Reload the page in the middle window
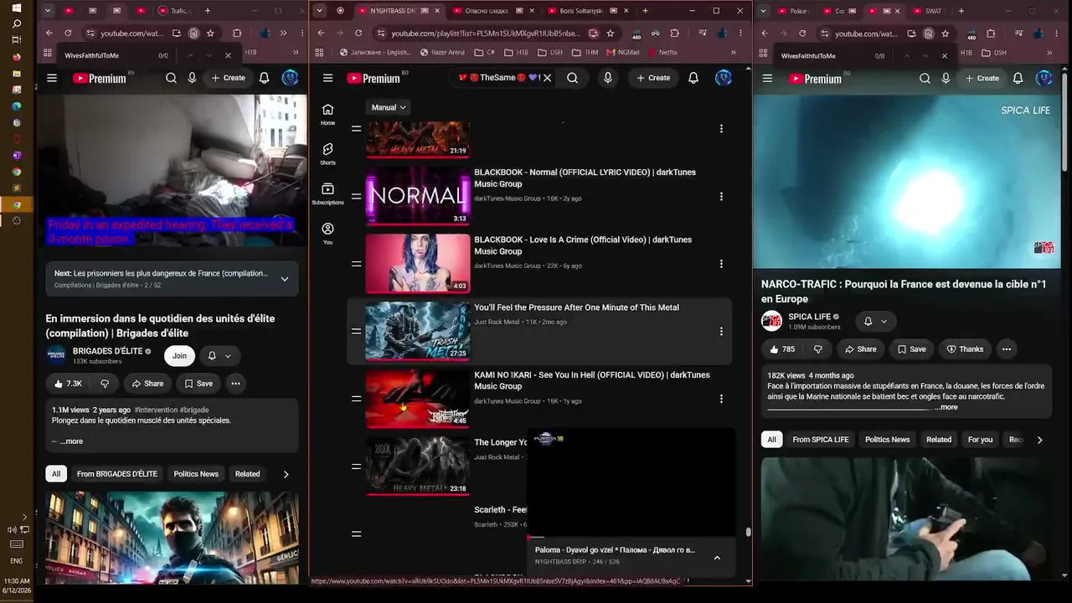The width and height of the screenshot is (1072, 603). [x=358, y=33]
